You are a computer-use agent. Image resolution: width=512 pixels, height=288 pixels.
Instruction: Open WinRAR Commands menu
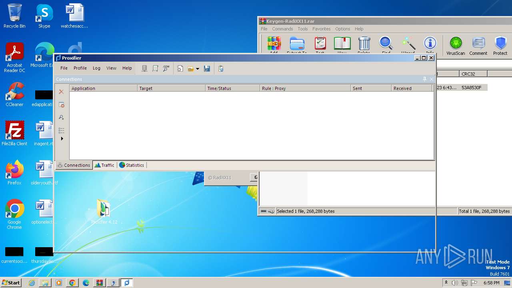point(282,29)
